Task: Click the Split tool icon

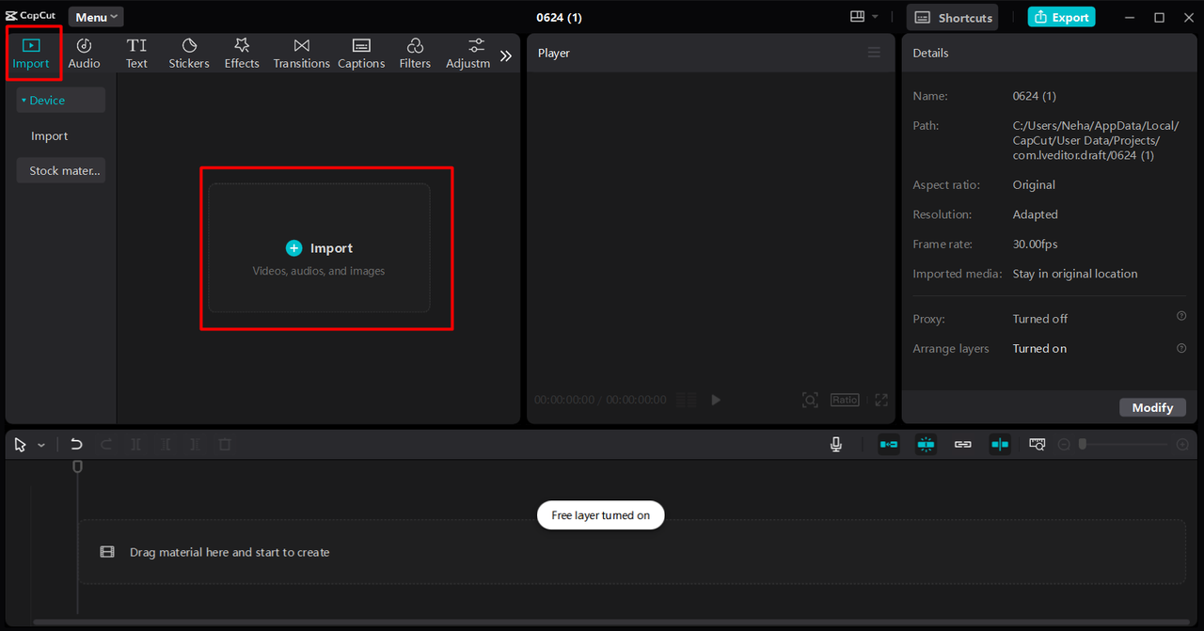Action: click(136, 445)
